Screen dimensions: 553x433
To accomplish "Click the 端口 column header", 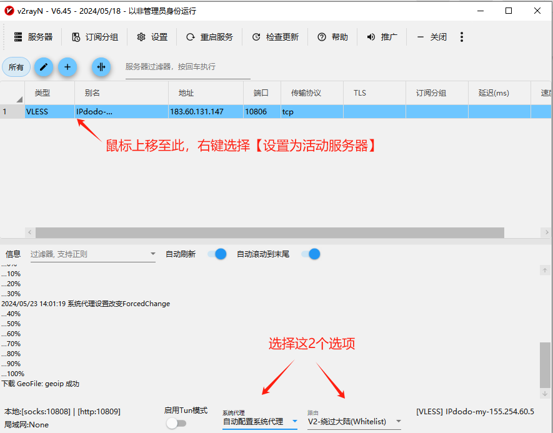I will click(x=262, y=93).
